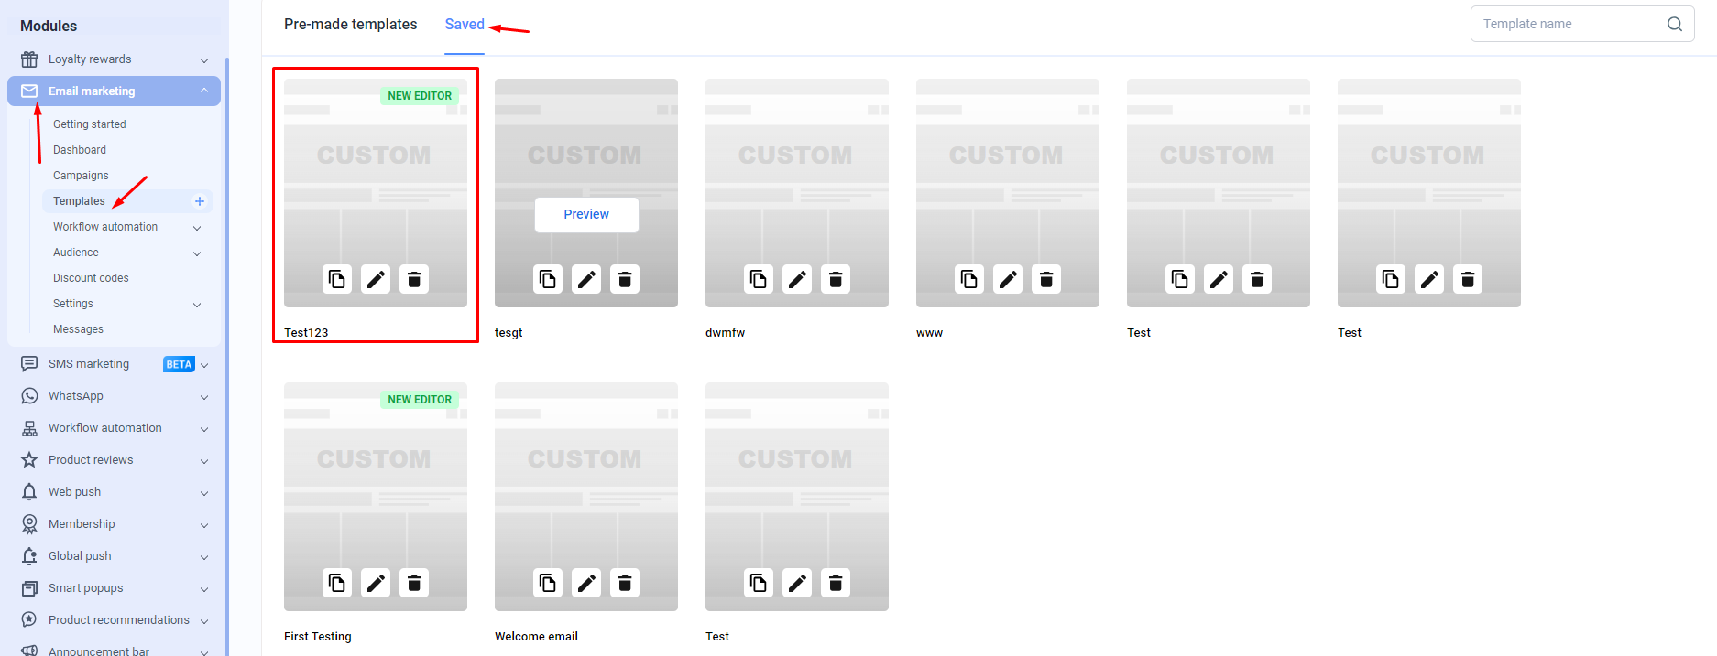Open the editor for tesgt template

[586, 279]
